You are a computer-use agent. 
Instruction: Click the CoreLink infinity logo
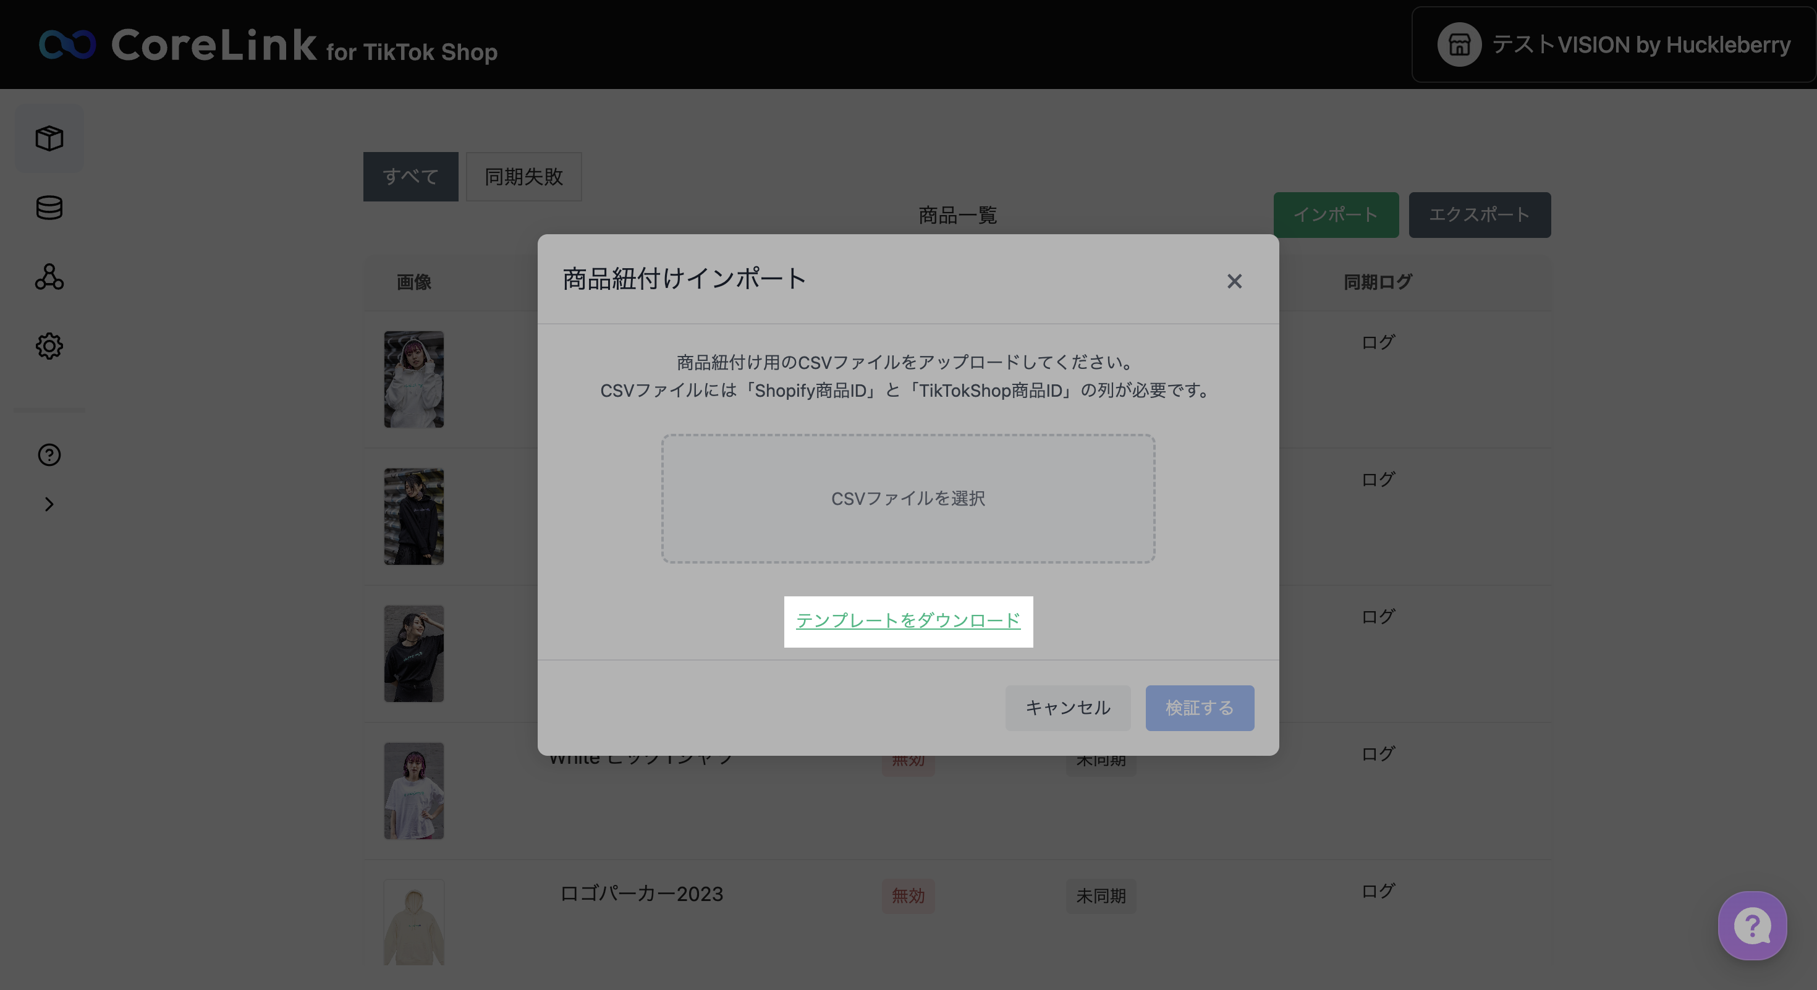pos(68,44)
